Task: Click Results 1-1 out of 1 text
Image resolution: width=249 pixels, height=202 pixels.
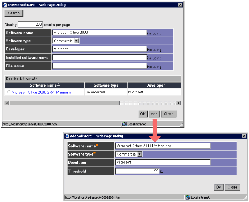Action: tap(22, 79)
